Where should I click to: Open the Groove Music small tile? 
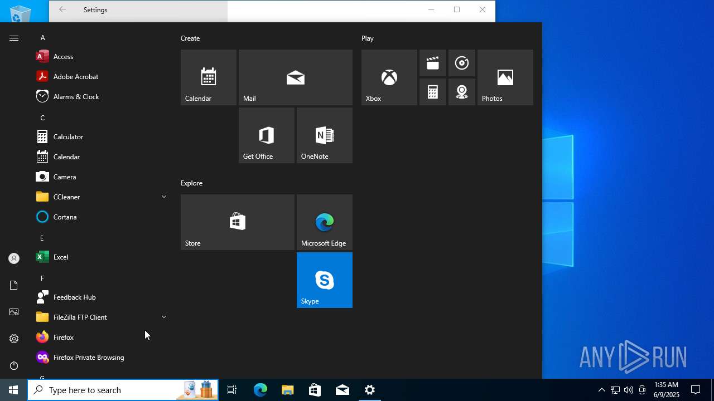point(462,63)
